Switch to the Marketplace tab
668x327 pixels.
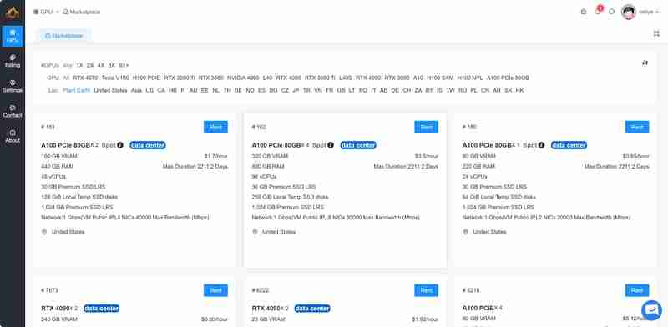coord(64,36)
